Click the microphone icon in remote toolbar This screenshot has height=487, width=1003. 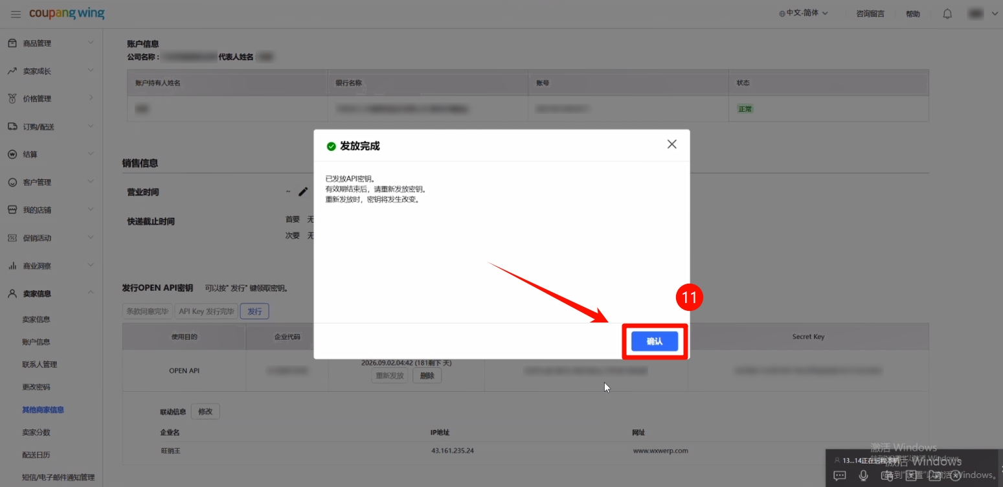tap(863, 475)
